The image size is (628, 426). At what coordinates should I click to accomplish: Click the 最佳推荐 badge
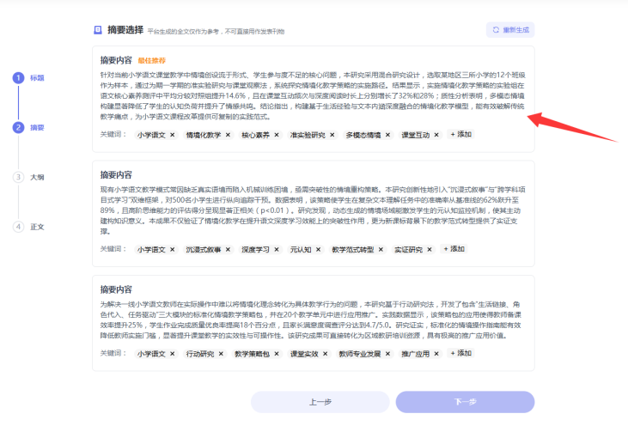[152, 61]
